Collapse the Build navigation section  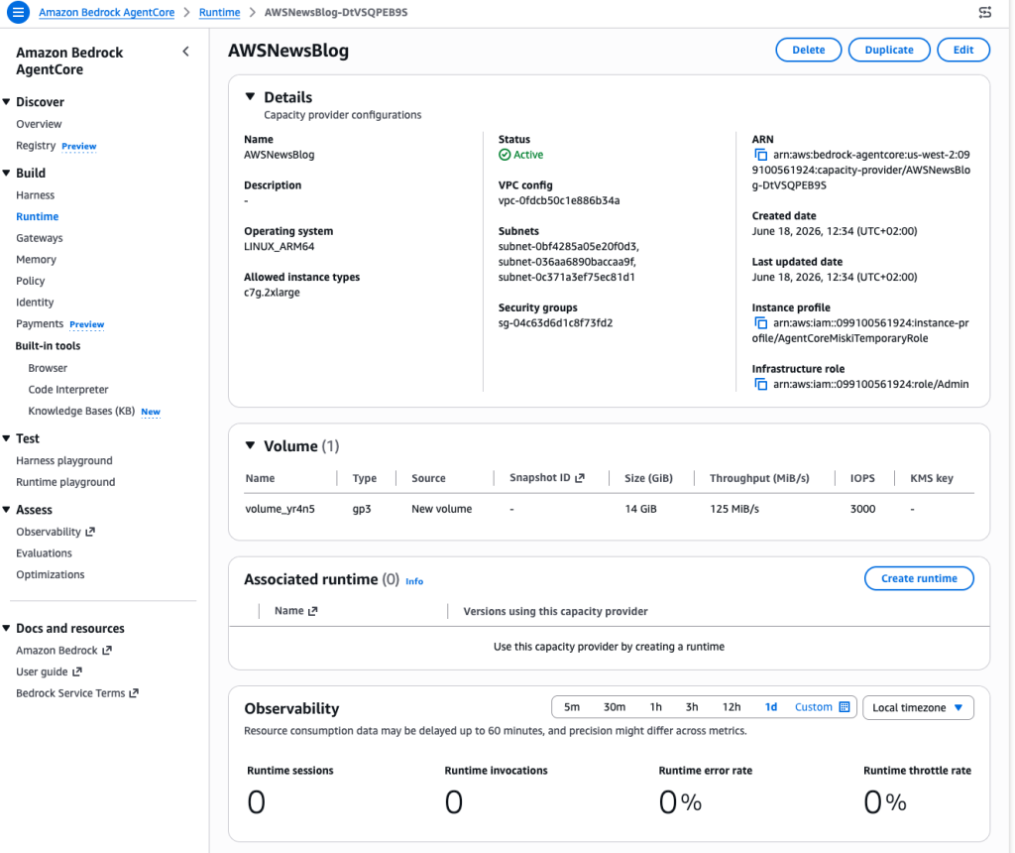[x=7, y=173]
